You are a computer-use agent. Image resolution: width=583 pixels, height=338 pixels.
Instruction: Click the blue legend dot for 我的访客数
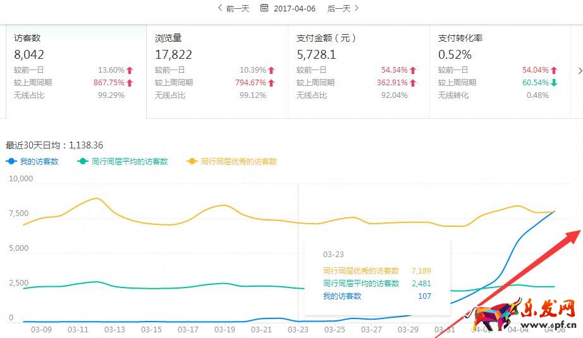click(11, 162)
